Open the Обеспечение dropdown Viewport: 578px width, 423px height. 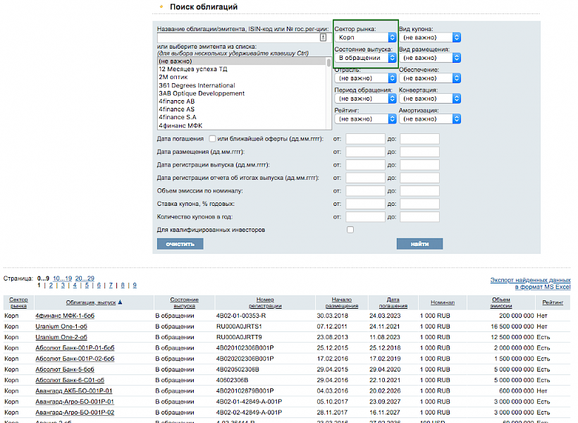click(430, 78)
